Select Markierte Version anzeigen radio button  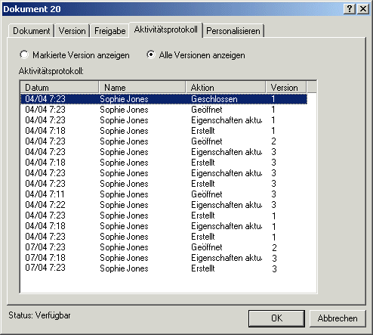click(75, 55)
